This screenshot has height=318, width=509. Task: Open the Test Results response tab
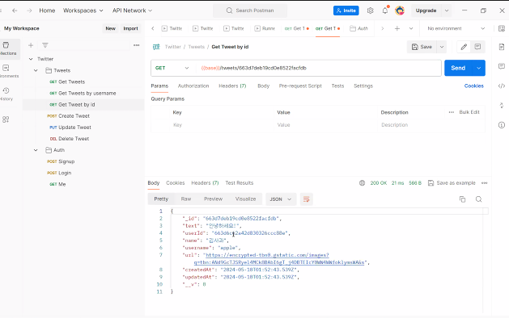coord(240,183)
